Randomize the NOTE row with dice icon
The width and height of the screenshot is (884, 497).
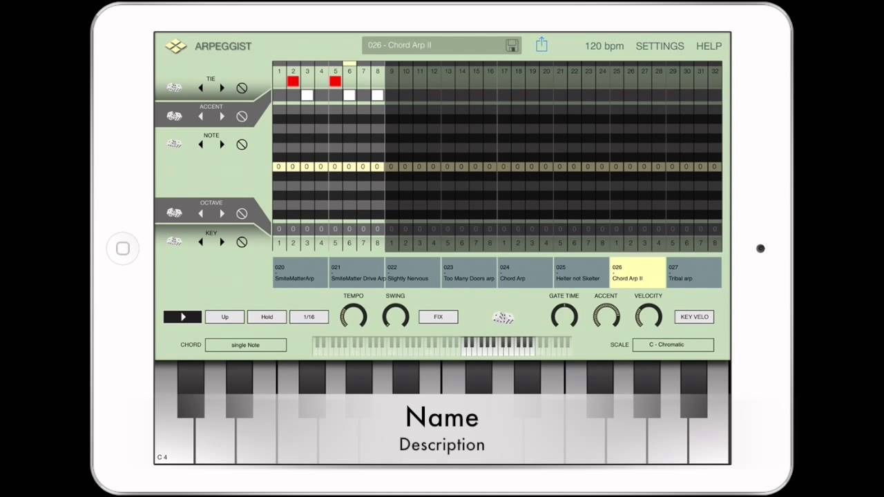[174, 144]
